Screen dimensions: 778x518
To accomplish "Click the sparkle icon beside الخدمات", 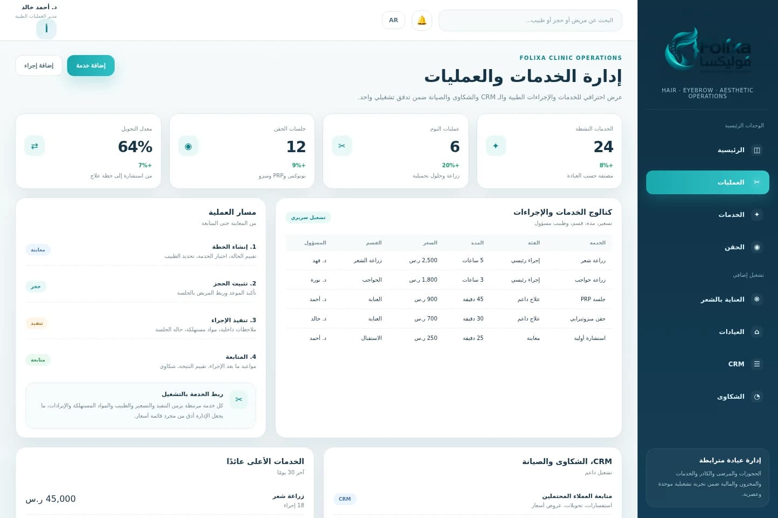I will tap(757, 215).
